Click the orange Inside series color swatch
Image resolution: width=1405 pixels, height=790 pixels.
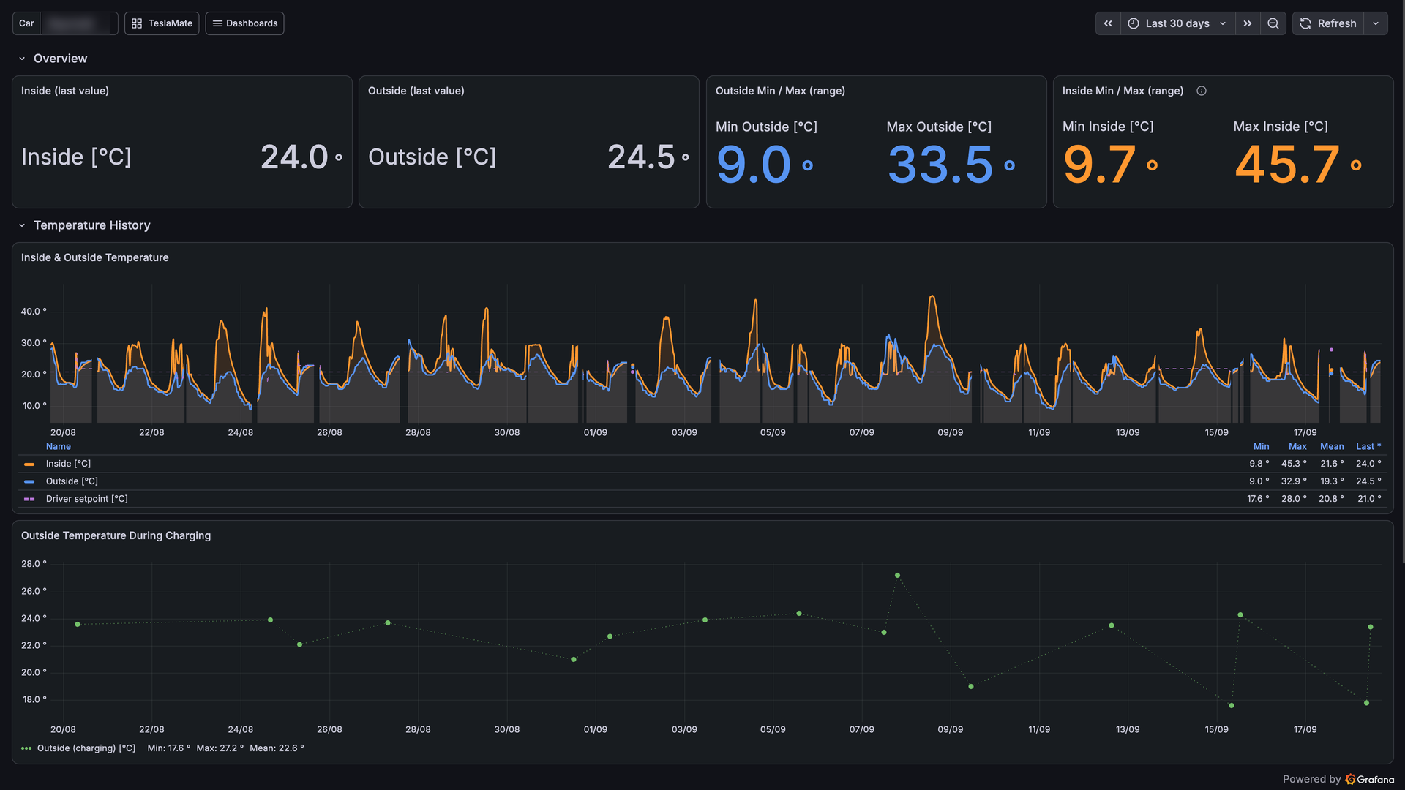coord(29,464)
